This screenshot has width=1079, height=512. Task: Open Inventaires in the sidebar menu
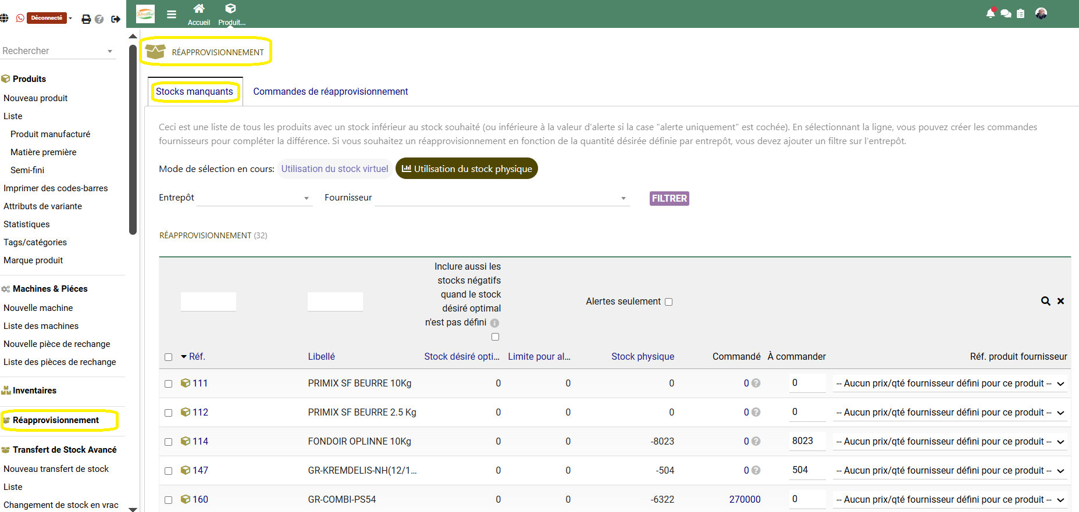[34, 391]
